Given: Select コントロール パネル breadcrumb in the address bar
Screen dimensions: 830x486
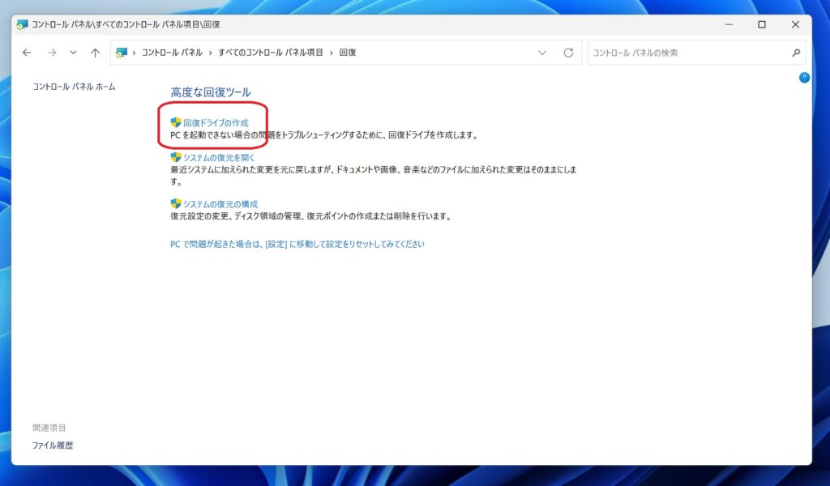Looking at the screenshot, I should click(172, 53).
